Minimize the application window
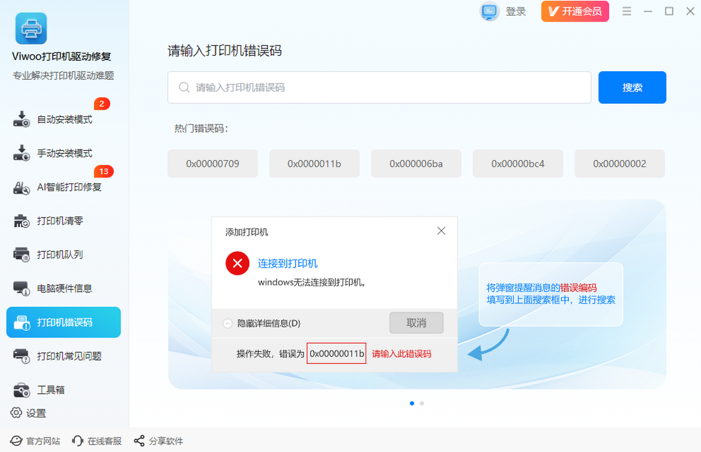This screenshot has height=452, width=701. pyautogui.click(x=648, y=11)
